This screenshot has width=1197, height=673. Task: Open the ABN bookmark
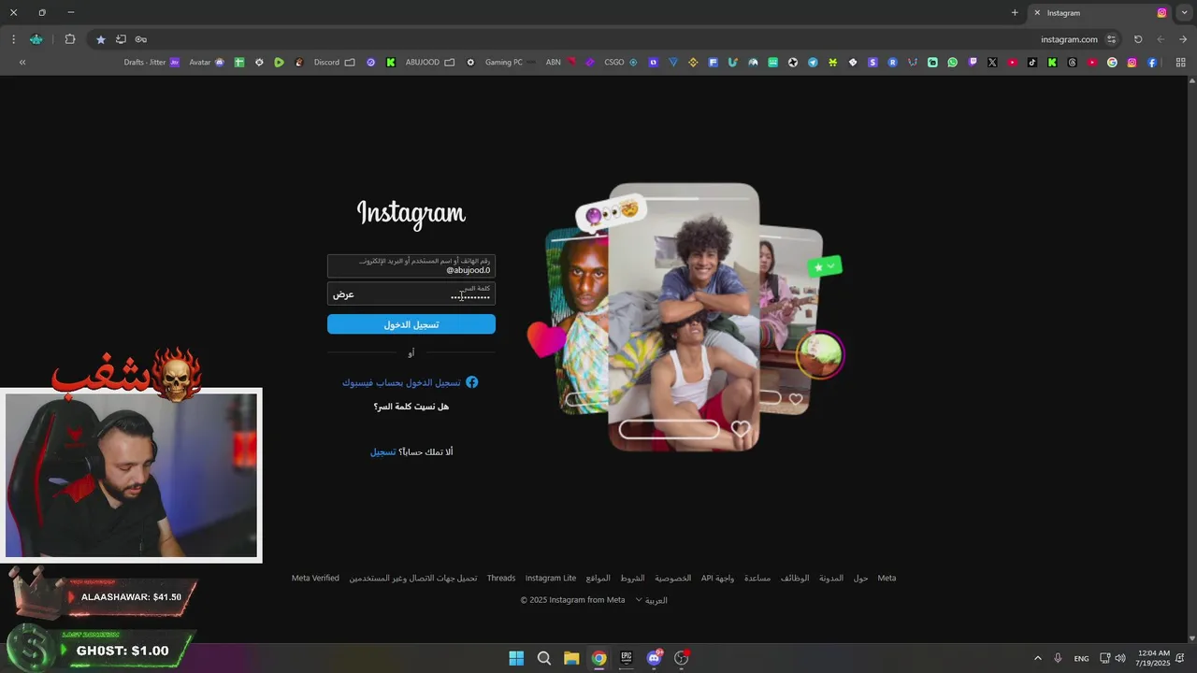point(561,63)
